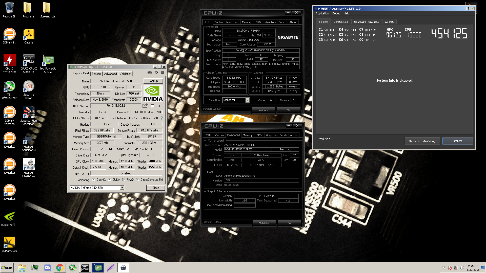Screen dimensions: 486x273
Task: Switch to Validation tab in GPU-Z
Action: click(126, 74)
